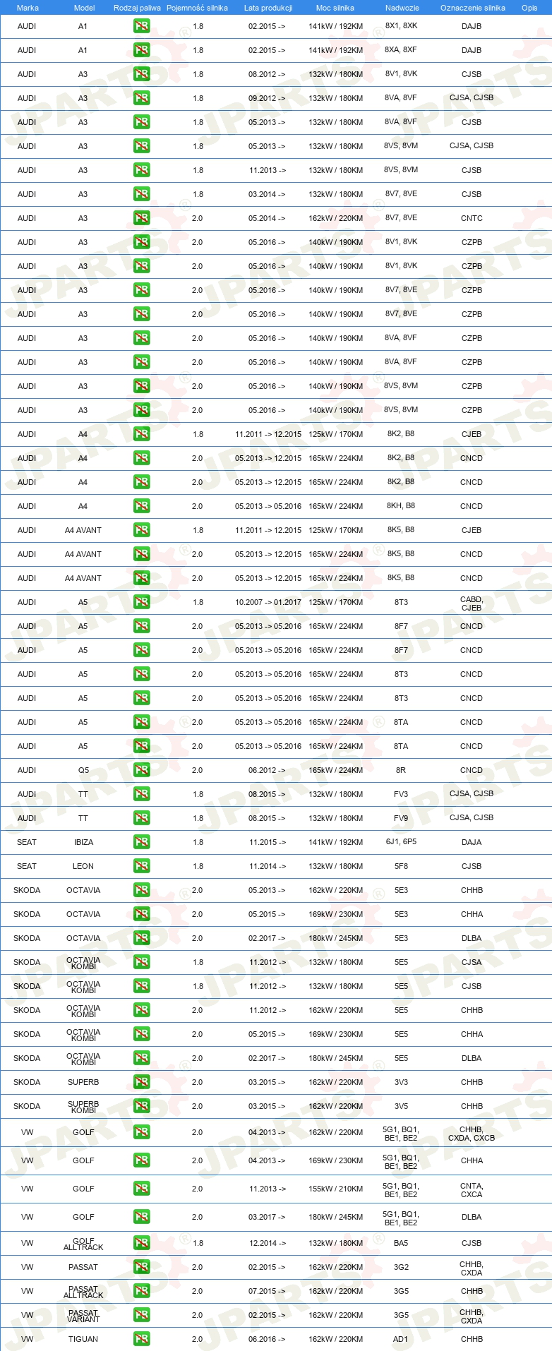Select body code AD1 cell

pyautogui.click(x=401, y=1339)
